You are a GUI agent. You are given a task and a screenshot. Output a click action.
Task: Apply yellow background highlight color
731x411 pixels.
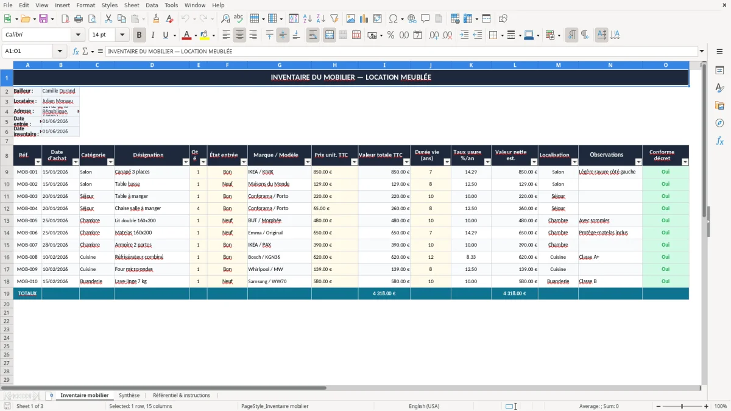click(x=205, y=35)
